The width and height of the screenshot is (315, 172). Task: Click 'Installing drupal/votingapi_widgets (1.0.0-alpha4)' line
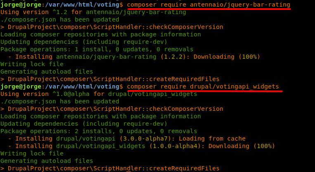[142, 146]
